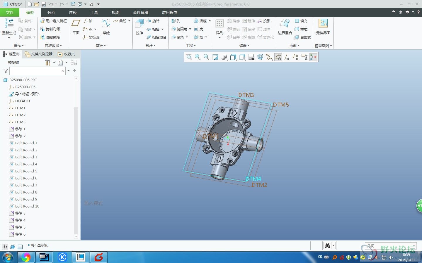Select Edit Round 5 in model tree
Image resolution: width=422 pixels, height=263 pixels.
[x=26, y=171]
